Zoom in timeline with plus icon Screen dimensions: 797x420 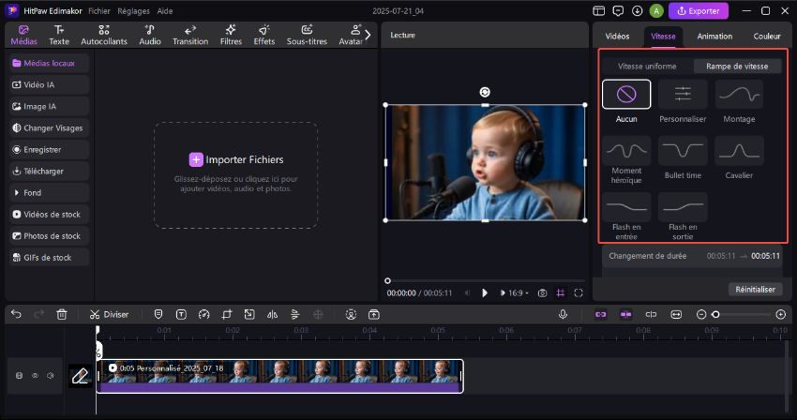pyautogui.click(x=781, y=314)
